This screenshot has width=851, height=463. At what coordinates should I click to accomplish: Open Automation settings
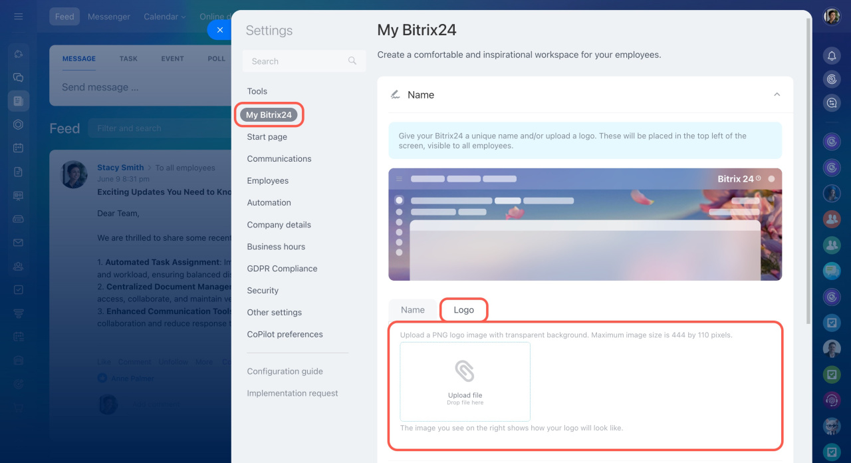[269, 202]
